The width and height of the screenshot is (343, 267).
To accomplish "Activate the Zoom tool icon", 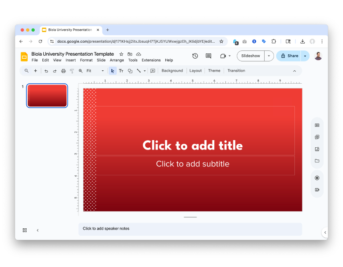I will [81, 71].
